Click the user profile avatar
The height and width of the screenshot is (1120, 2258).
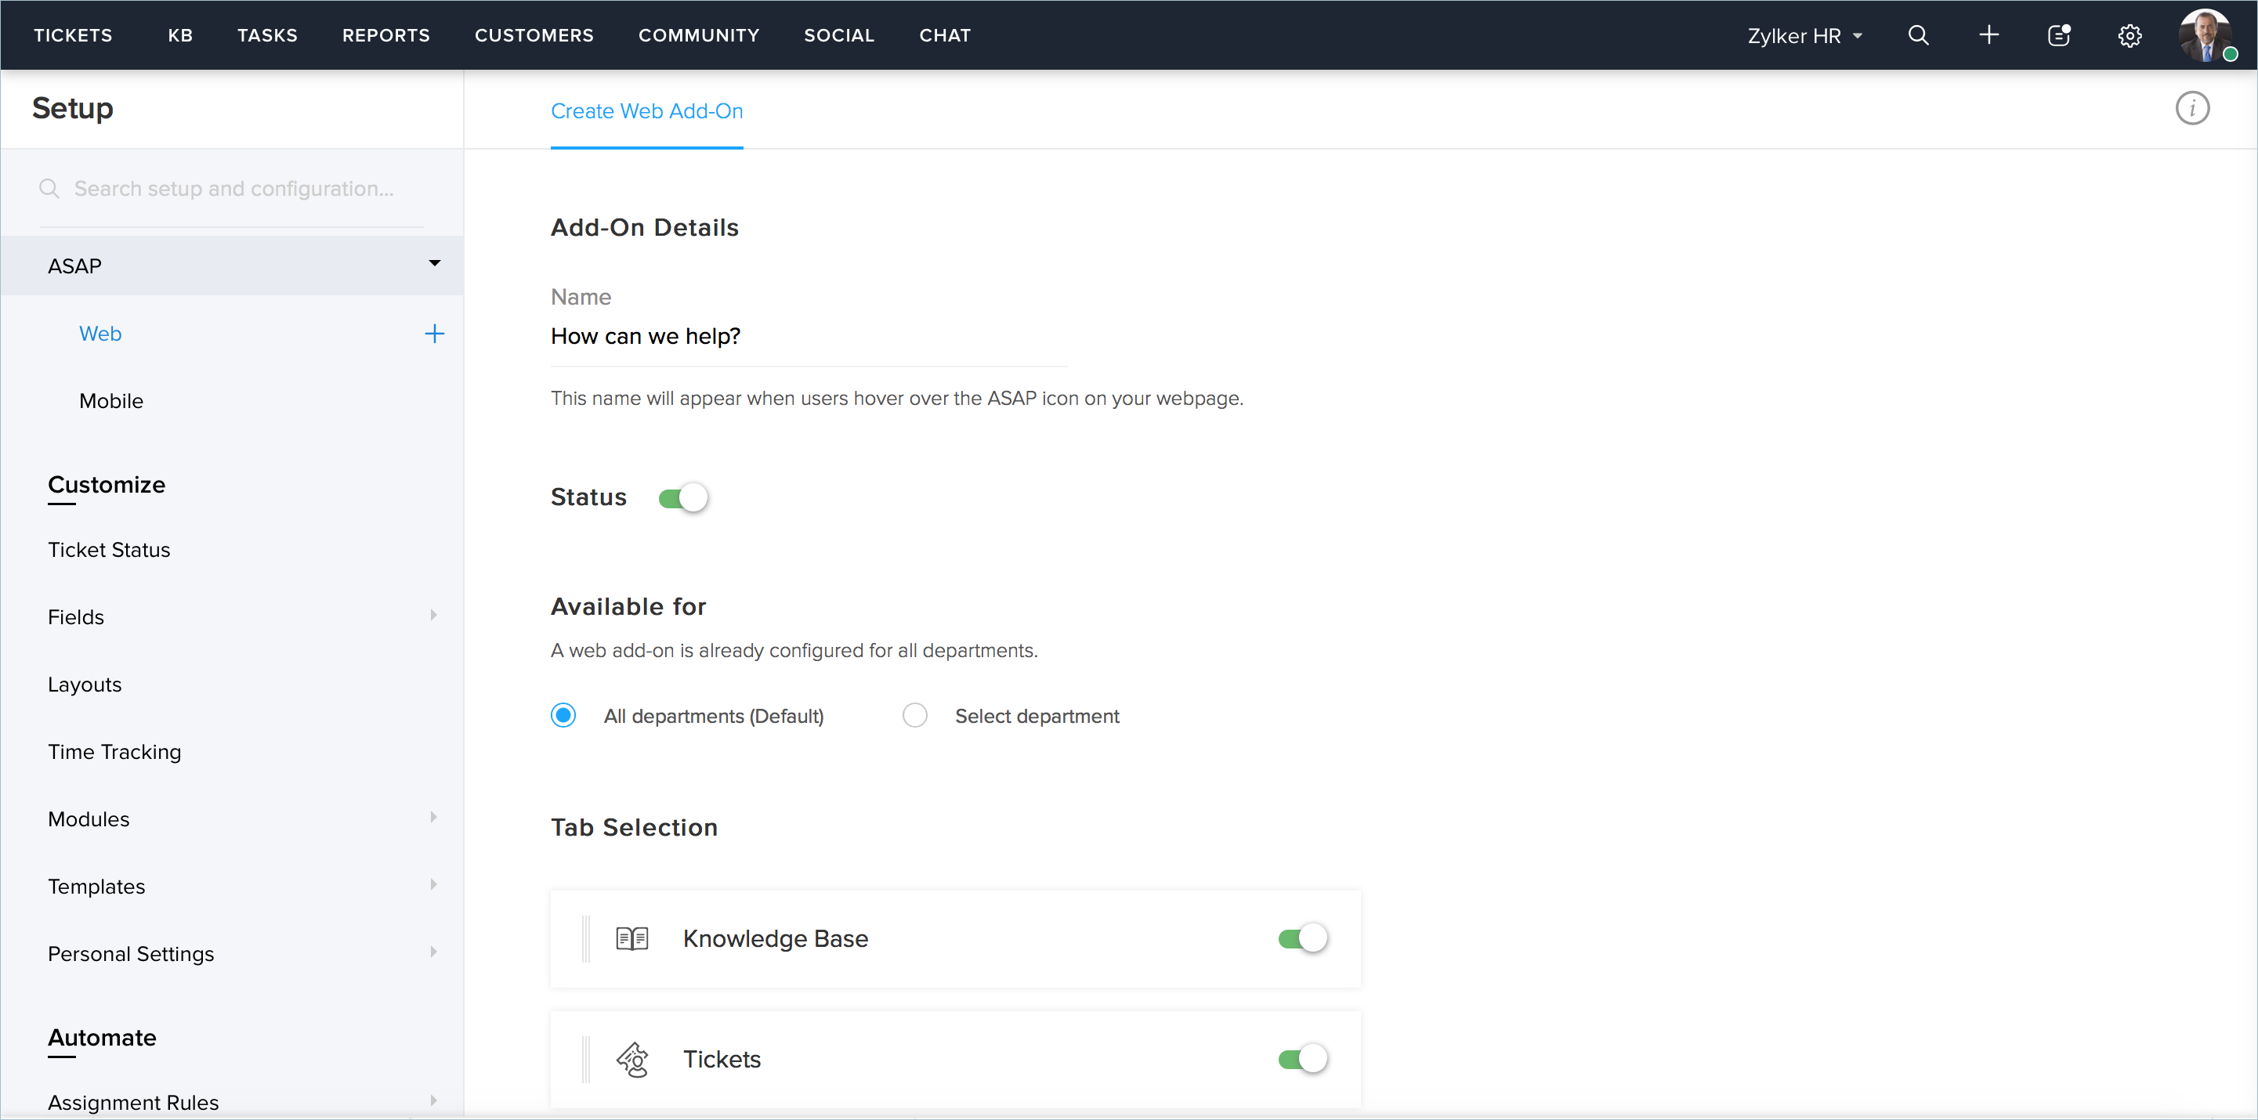(2206, 36)
